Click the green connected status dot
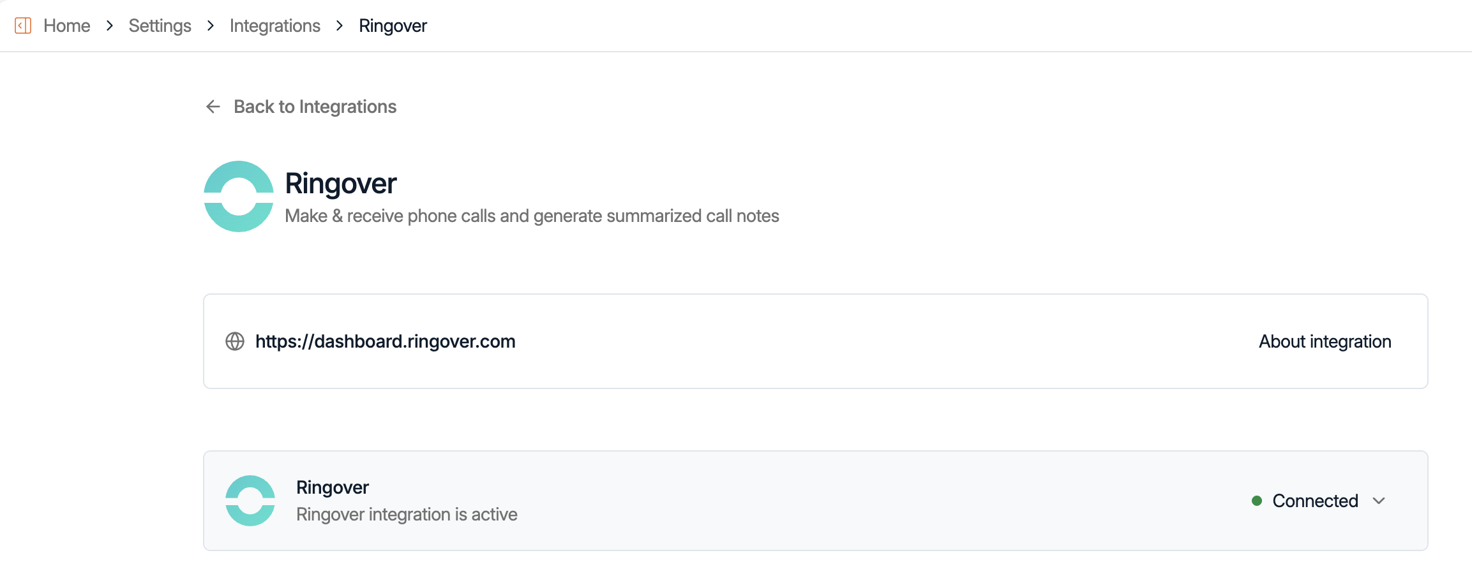 click(1257, 501)
